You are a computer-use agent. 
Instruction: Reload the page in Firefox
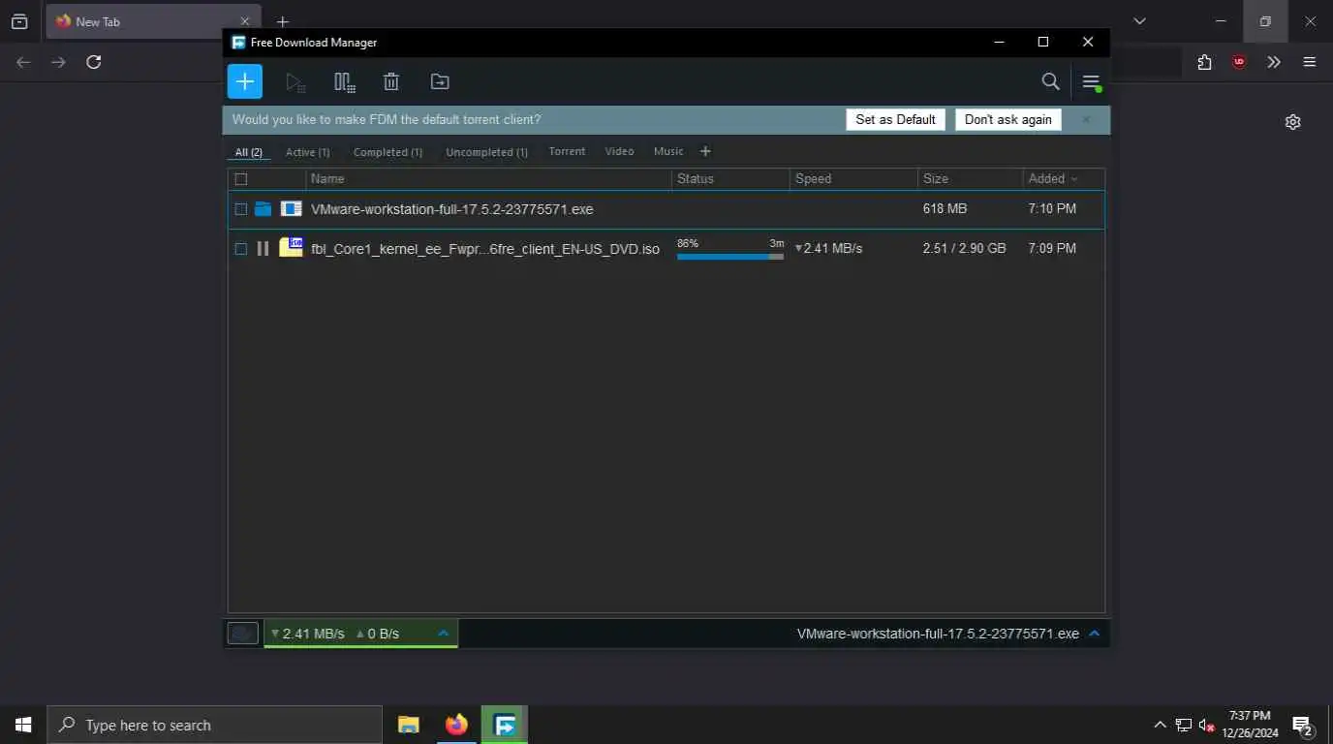(x=94, y=62)
